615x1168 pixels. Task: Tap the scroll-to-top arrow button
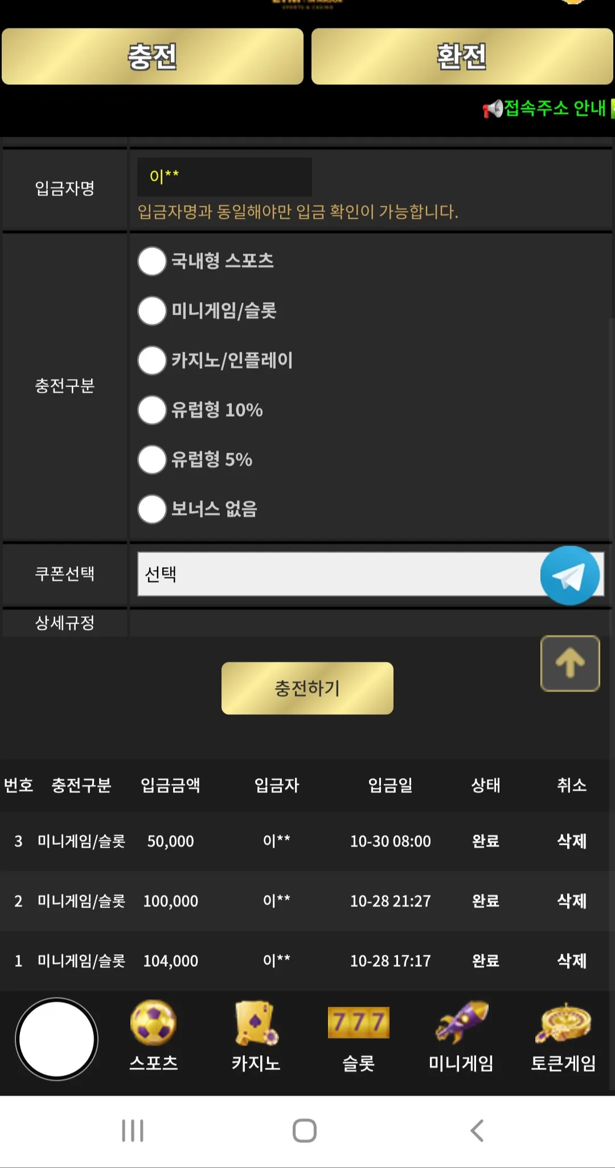point(570,663)
